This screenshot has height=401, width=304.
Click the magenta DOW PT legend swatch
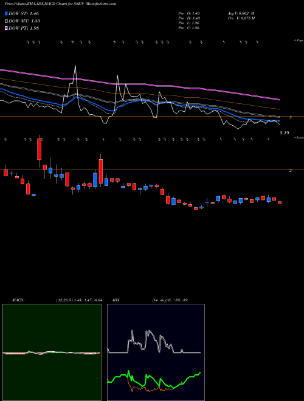point(6,28)
